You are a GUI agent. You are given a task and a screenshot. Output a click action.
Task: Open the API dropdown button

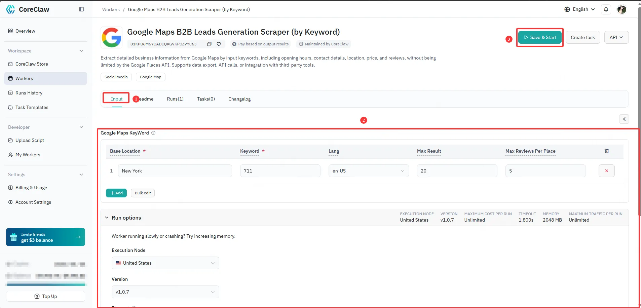tap(616, 37)
